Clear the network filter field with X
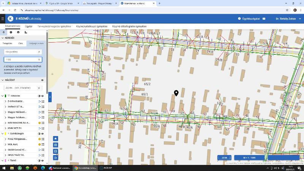Viewport: 304px width, 171px height. (39, 88)
